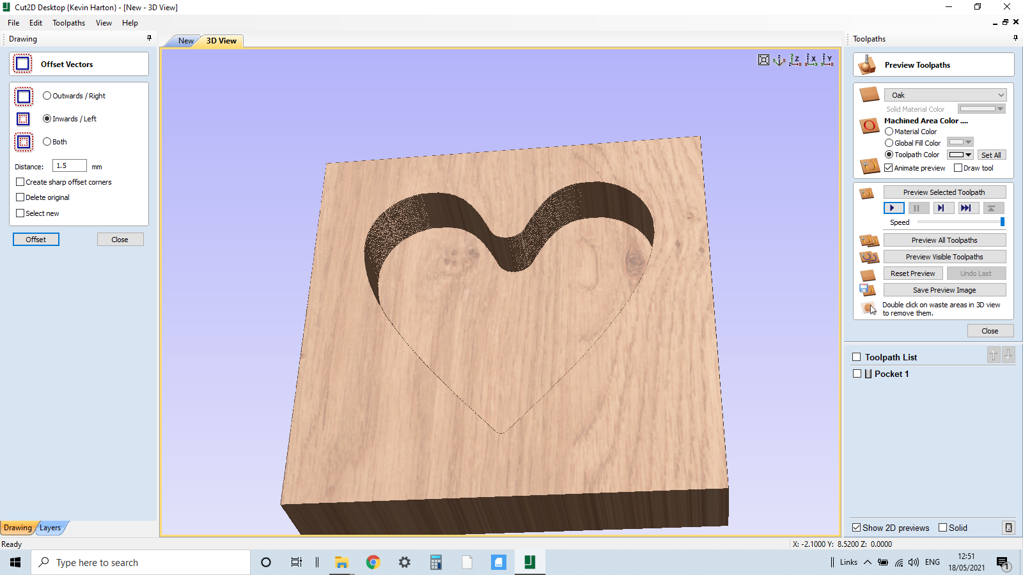
Task: Select Material Color radio option
Action: click(x=911, y=132)
